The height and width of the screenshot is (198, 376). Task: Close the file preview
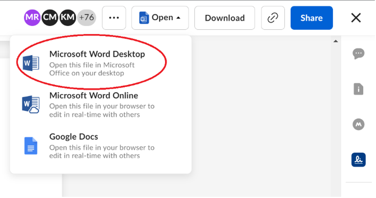tap(356, 18)
